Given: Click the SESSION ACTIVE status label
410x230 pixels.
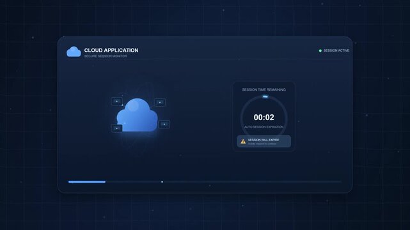Looking at the screenshot, I should 336,50.
